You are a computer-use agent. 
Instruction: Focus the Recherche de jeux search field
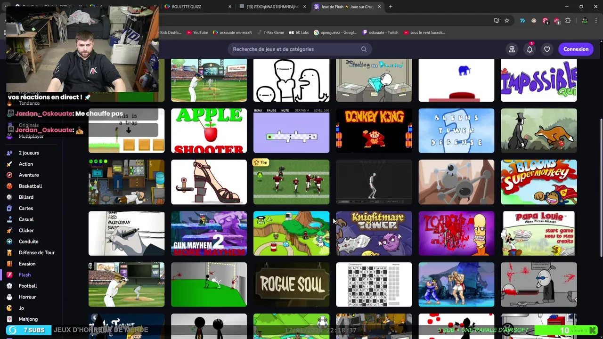tap(301, 49)
